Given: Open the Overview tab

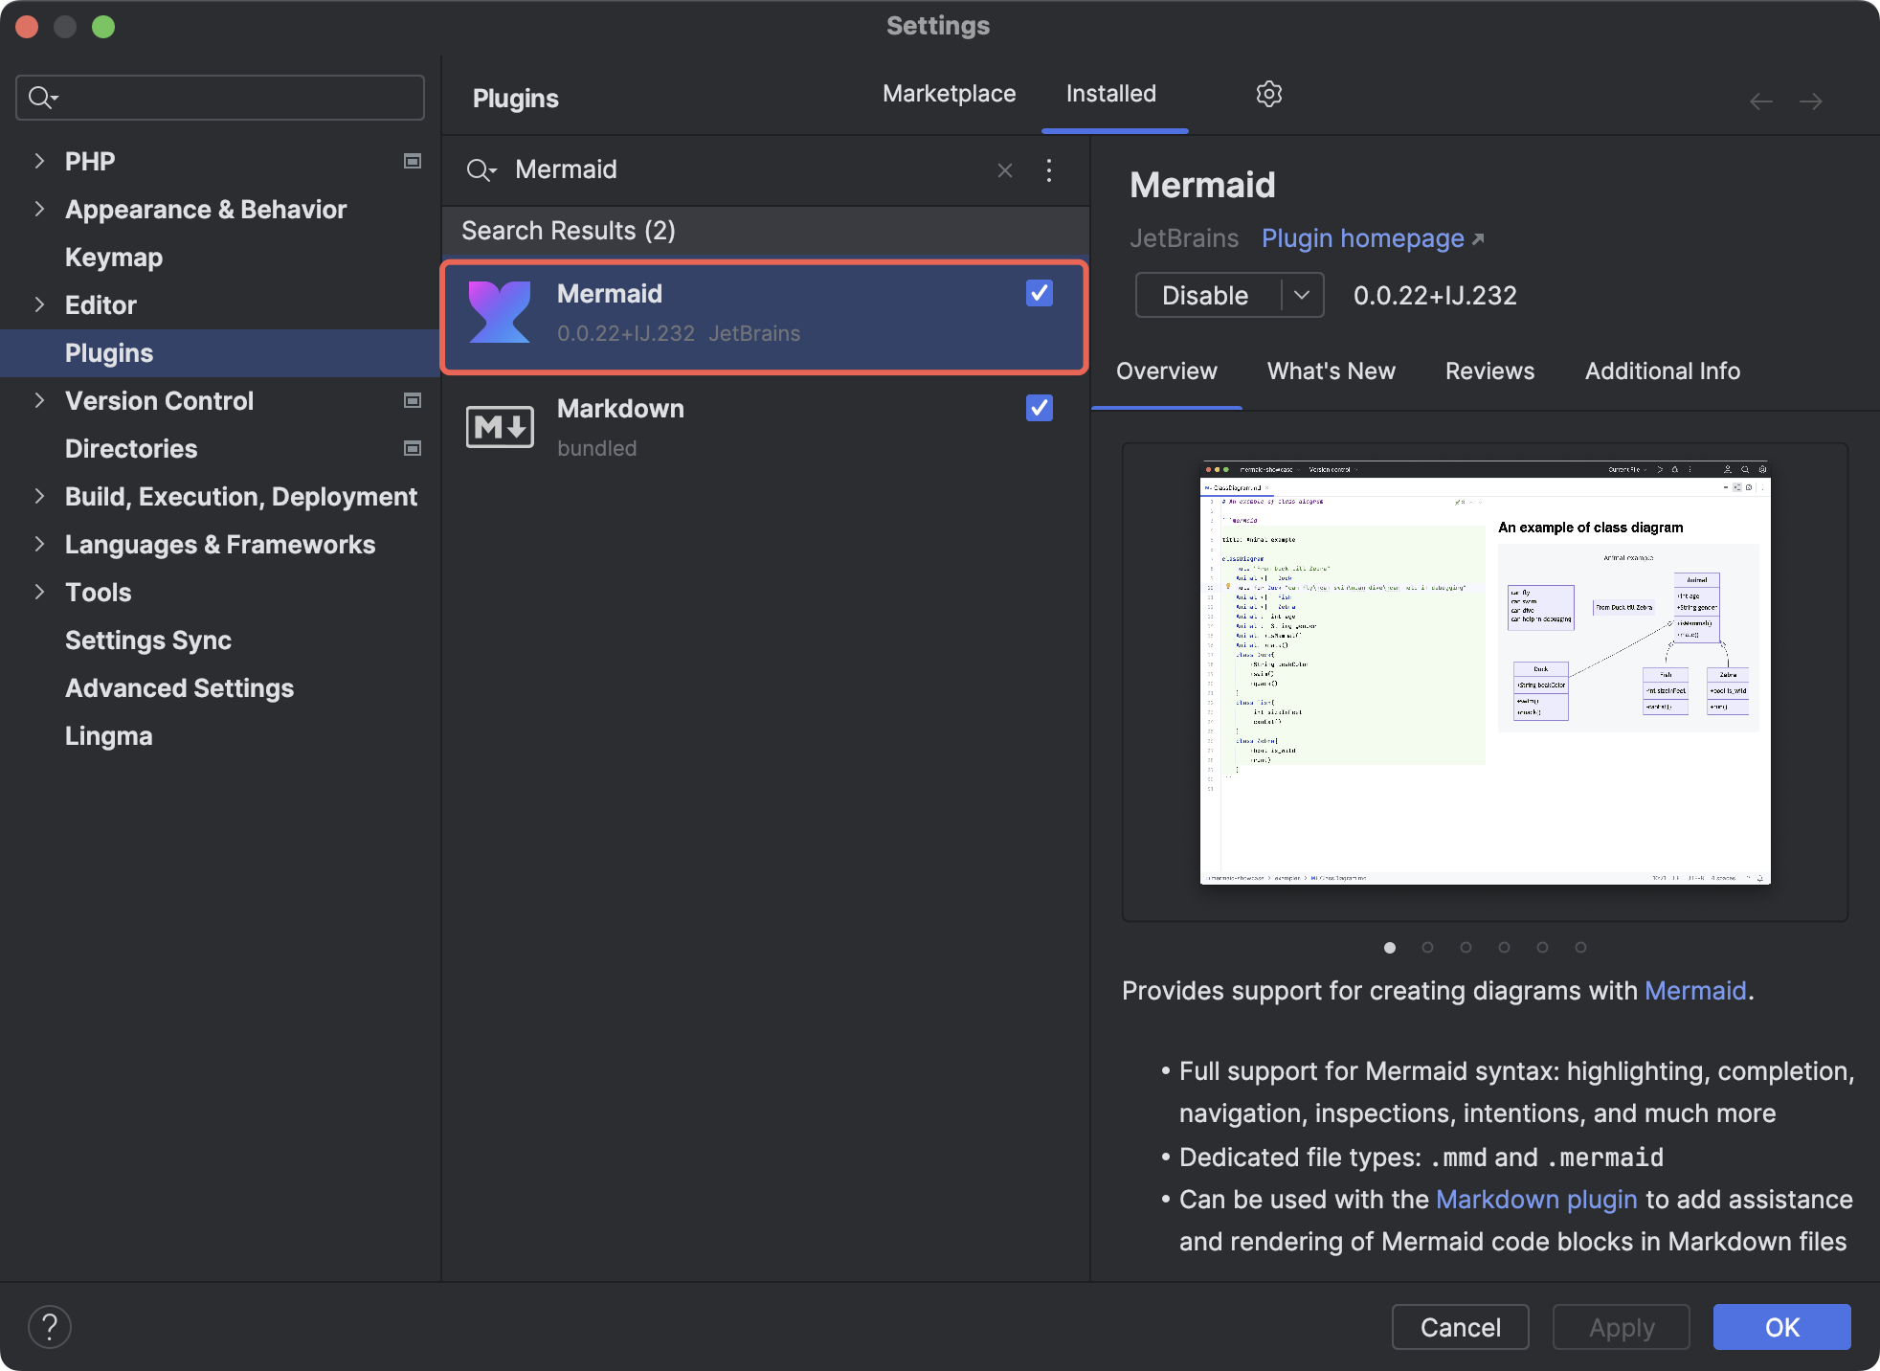Looking at the screenshot, I should (1166, 371).
